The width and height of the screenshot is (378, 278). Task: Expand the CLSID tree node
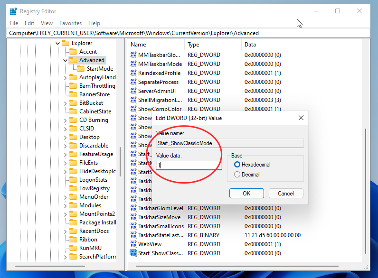click(x=65, y=129)
